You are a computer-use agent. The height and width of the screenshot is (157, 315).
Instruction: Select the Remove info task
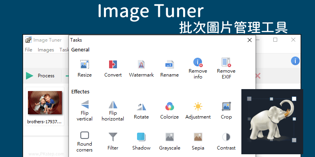pyautogui.click(x=198, y=68)
